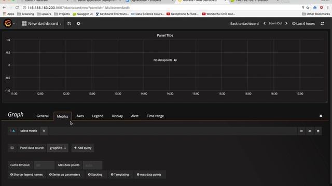332x186 pixels.
Task: Click the plus to add a metric segment
Action: point(44,131)
